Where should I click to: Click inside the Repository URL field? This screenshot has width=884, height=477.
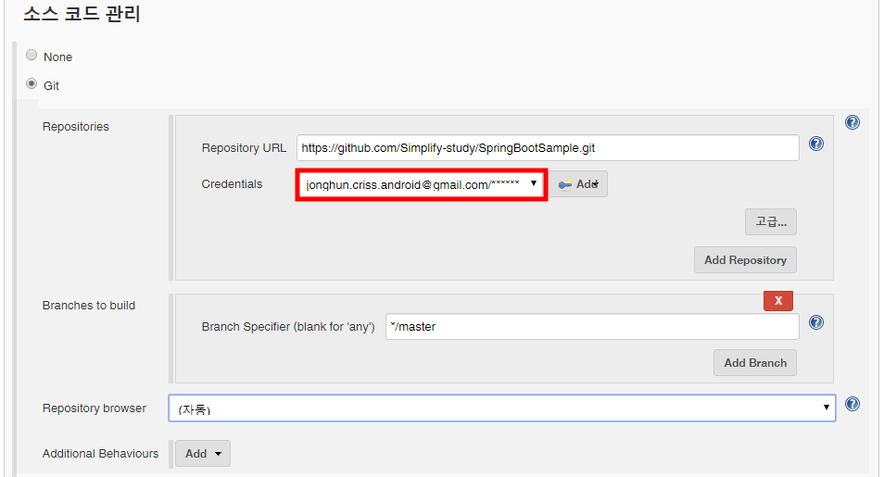548,147
